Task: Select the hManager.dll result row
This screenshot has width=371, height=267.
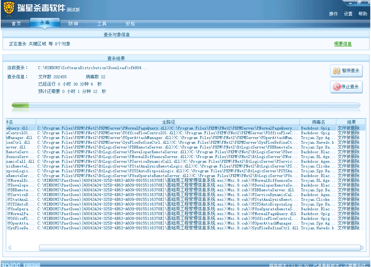Action: pyautogui.click(x=186, y=138)
